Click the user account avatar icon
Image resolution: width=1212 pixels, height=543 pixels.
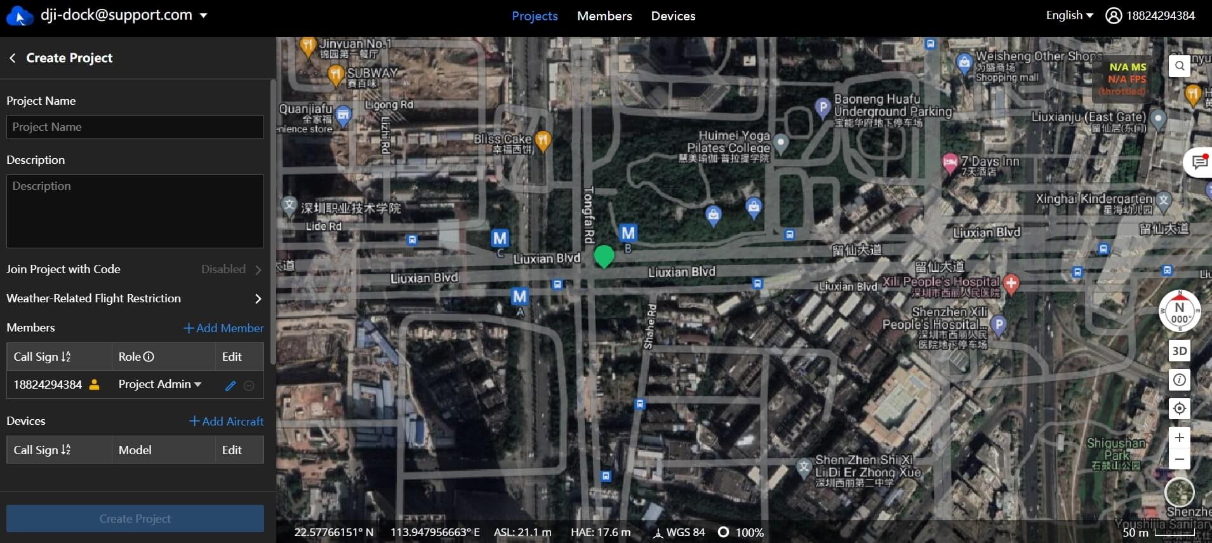1114,16
